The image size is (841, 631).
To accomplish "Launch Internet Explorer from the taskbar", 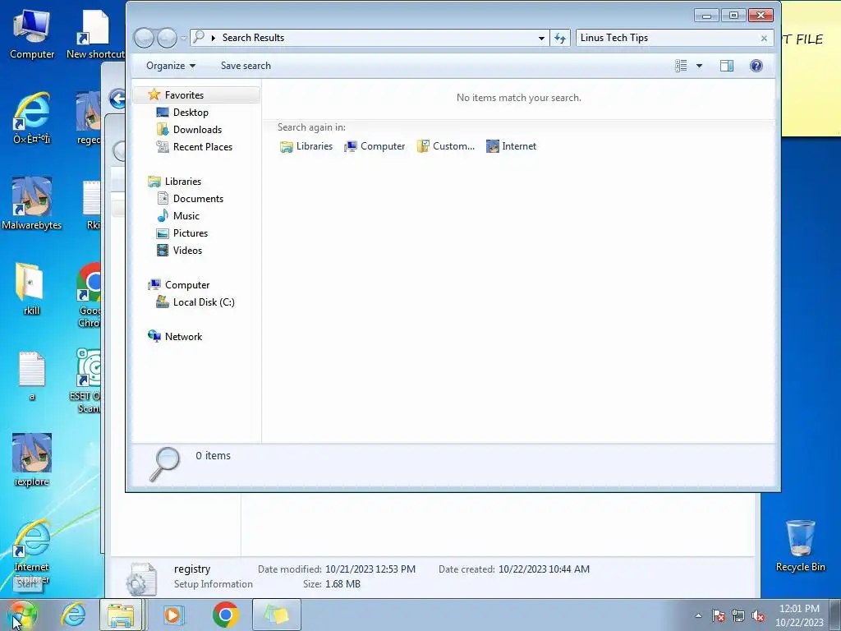I will pyautogui.click(x=73, y=615).
